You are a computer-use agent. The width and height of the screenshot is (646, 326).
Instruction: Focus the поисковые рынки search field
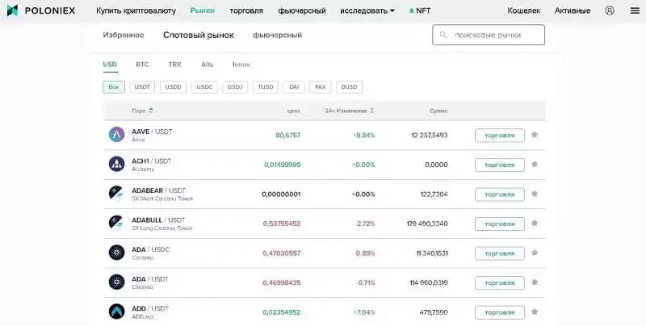[489, 35]
